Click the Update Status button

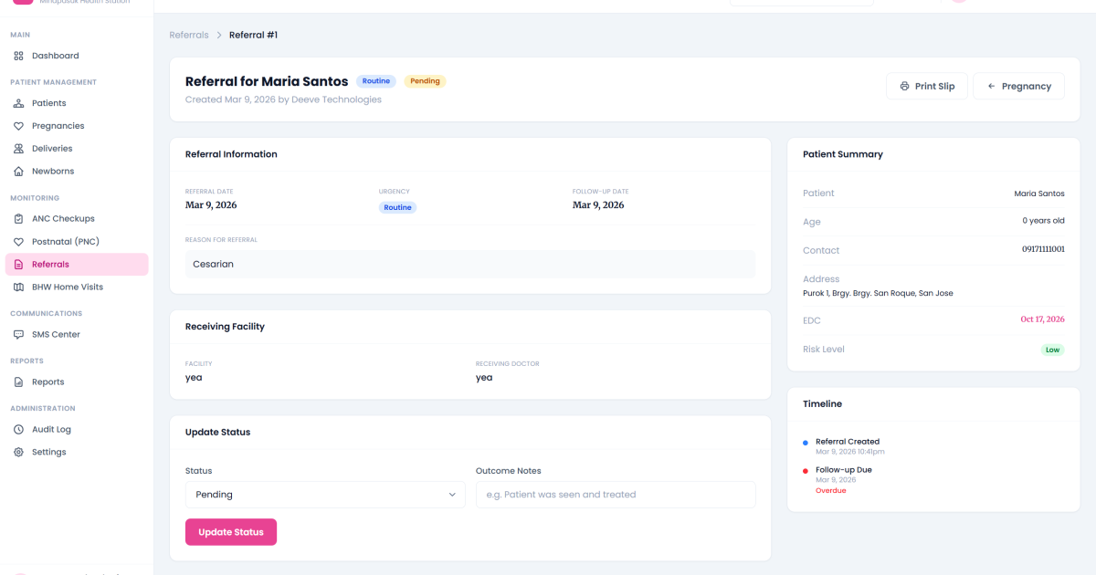point(231,532)
